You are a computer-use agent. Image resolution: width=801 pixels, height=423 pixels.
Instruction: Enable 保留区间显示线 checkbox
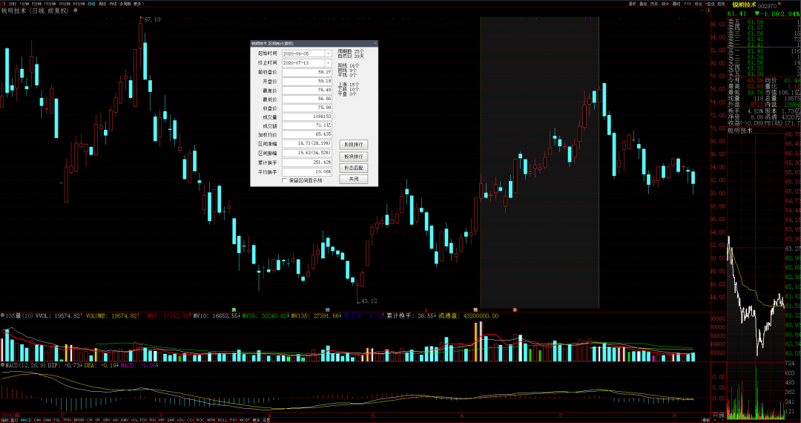pyautogui.click(x=285, y=180)
